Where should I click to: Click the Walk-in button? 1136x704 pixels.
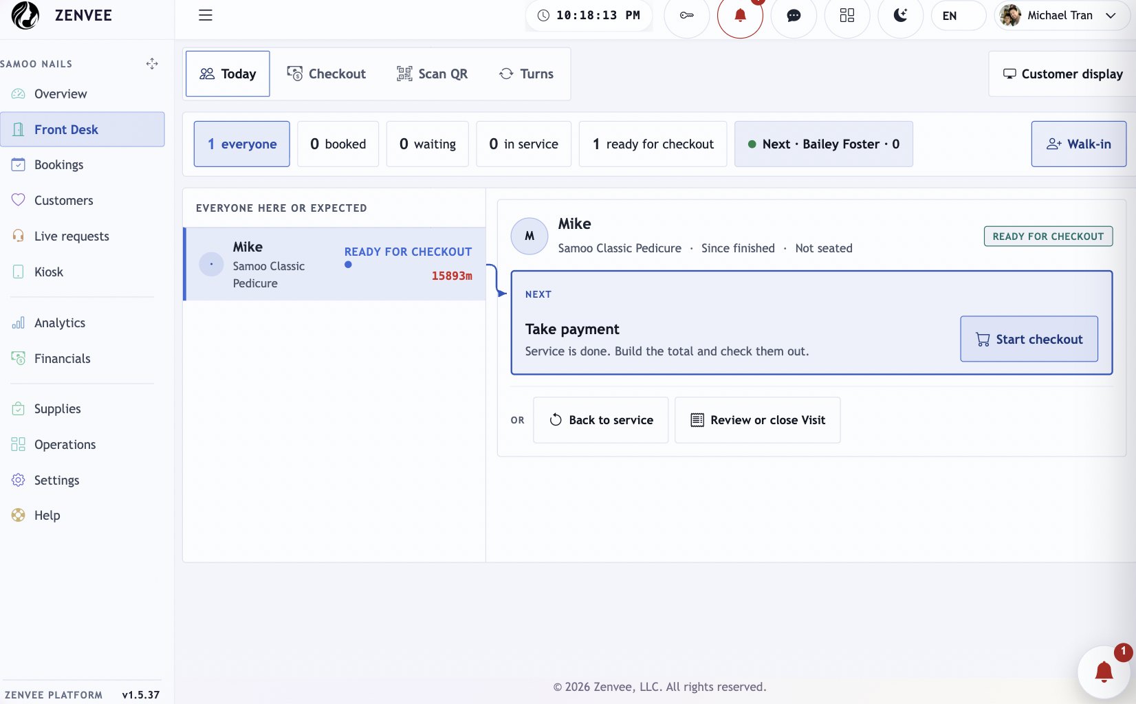coord(1078,144)
